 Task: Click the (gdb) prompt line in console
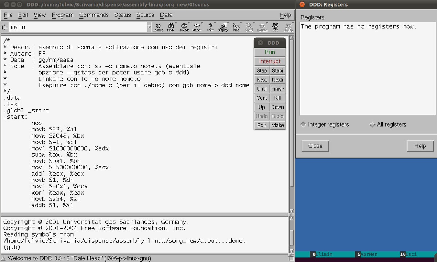12,247
